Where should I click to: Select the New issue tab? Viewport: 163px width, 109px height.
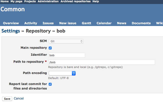pyautogui.click(x=68, y=23)
